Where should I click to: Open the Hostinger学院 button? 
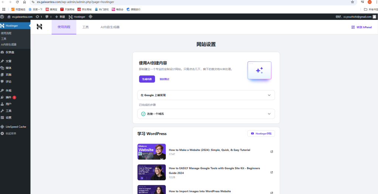coord(261,133)
